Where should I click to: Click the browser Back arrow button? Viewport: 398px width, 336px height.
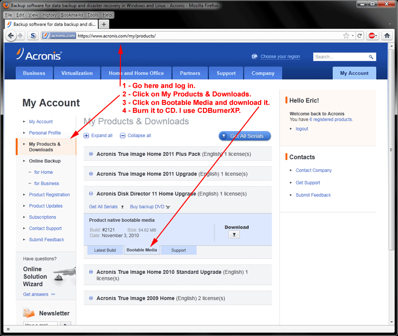point(10,36)
